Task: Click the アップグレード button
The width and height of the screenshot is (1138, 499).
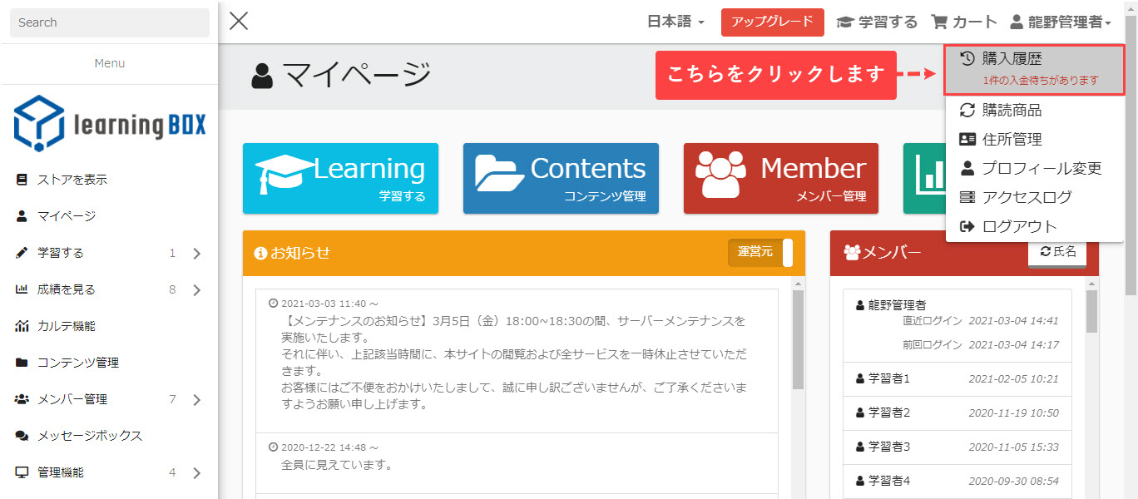Action: 772,22
